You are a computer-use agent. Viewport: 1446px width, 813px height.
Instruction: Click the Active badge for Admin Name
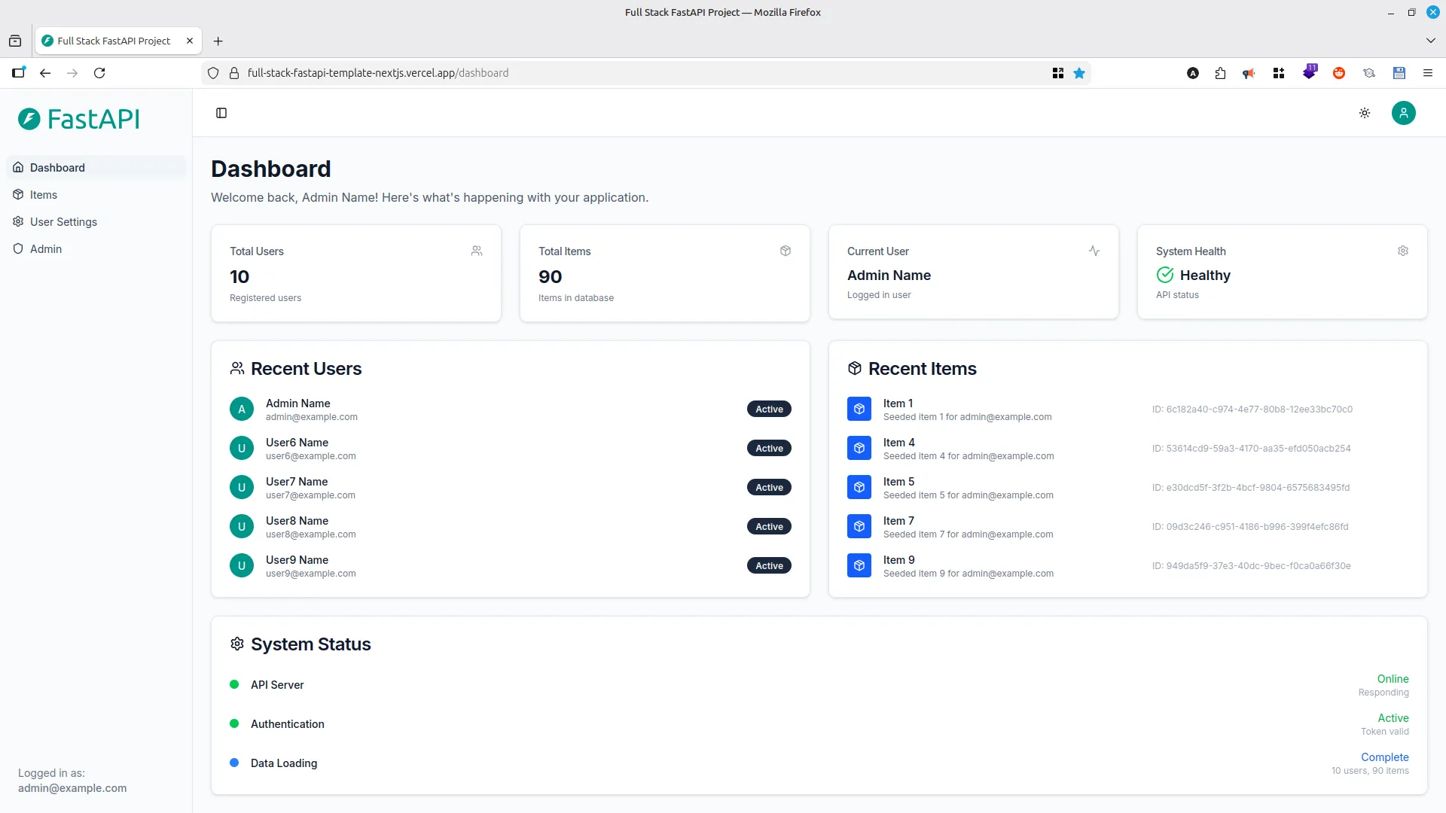[768, 409]
